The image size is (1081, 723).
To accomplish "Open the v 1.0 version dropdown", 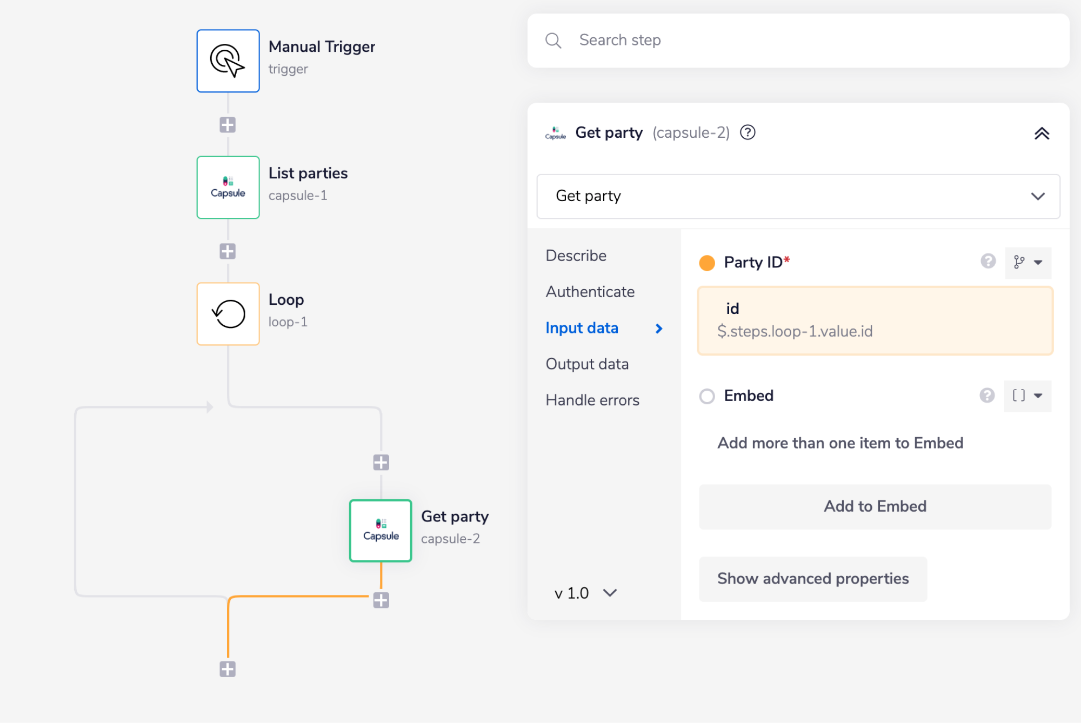I will [585, 593].
